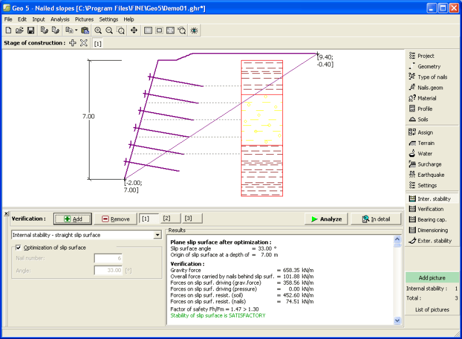Viewport: 462px width, 339px height.
Task: Add a construction stage with the plus icon
Action: [x=73, y=43]
